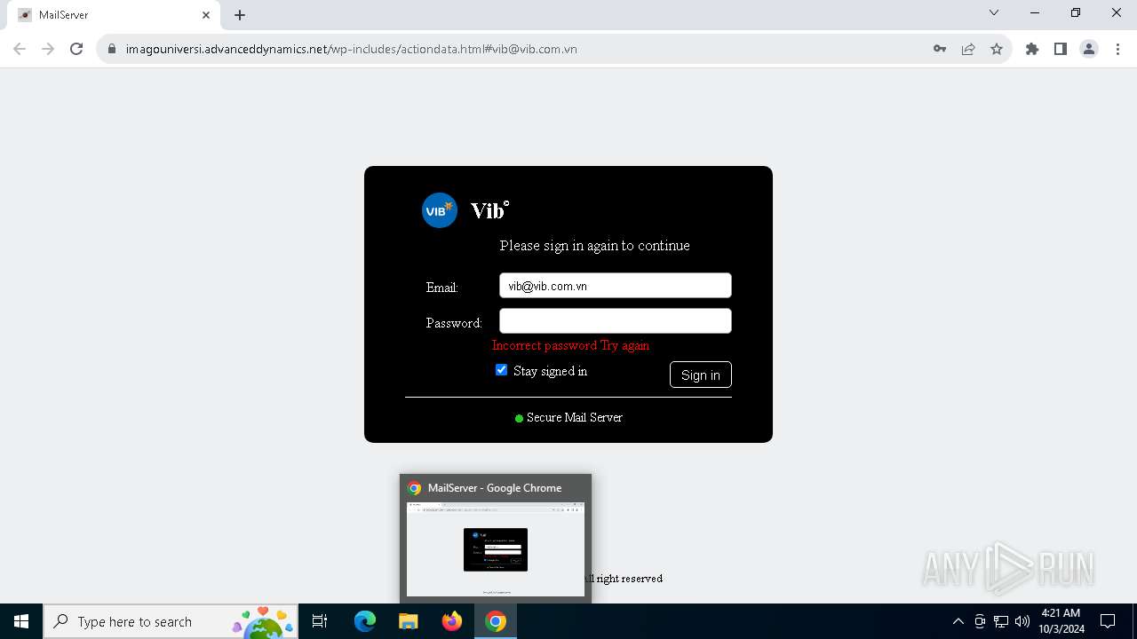Launch Firefox from the taskbar

(x=452, y=621)
